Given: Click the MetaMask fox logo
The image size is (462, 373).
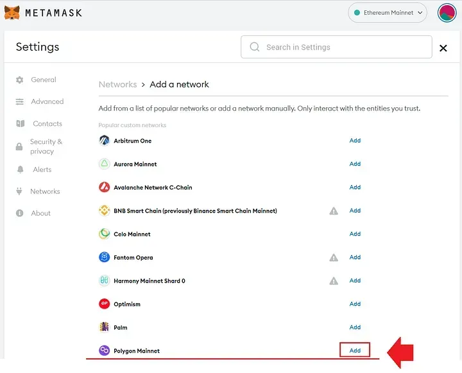Looking at the screenshot, I should tap(12, 13).
